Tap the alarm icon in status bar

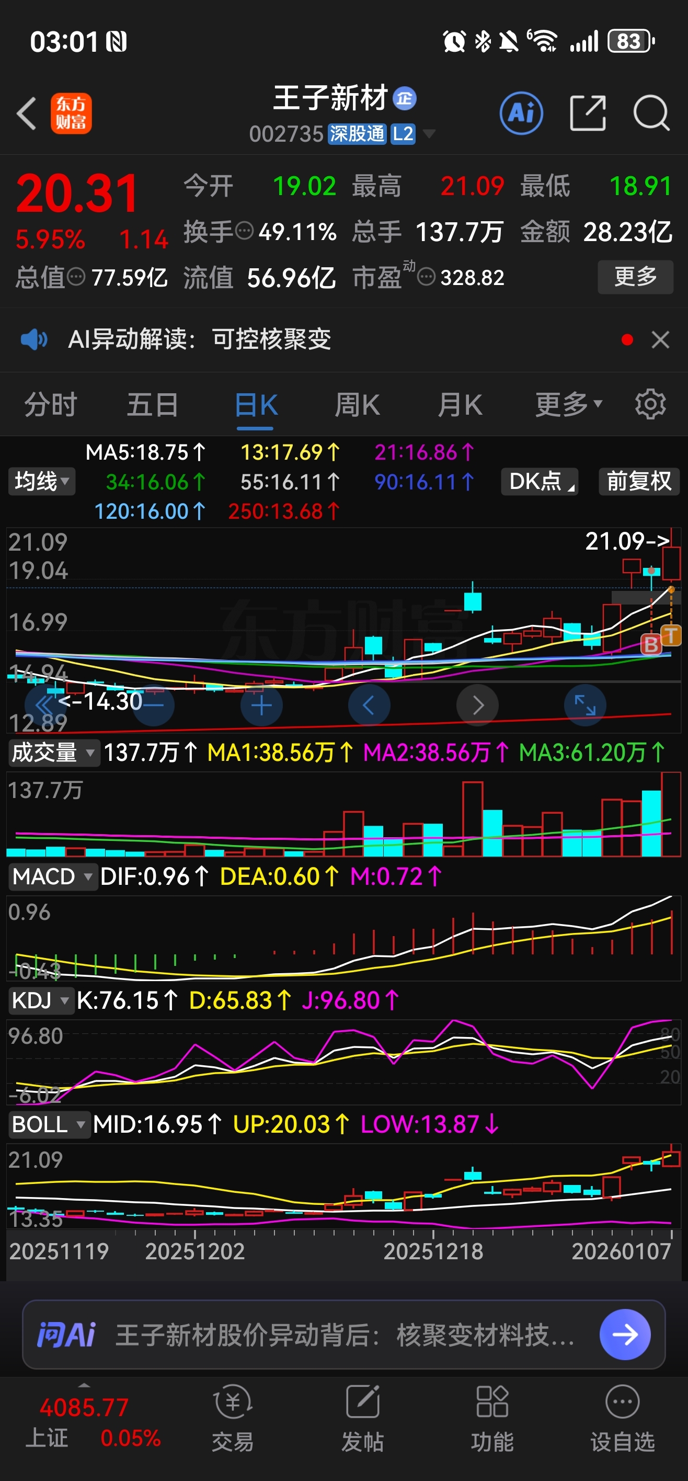(x=454, y=41)
